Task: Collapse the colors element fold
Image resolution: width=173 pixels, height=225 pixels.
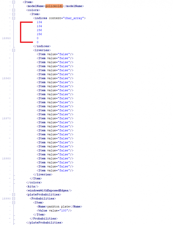Action: pos(13,10)
